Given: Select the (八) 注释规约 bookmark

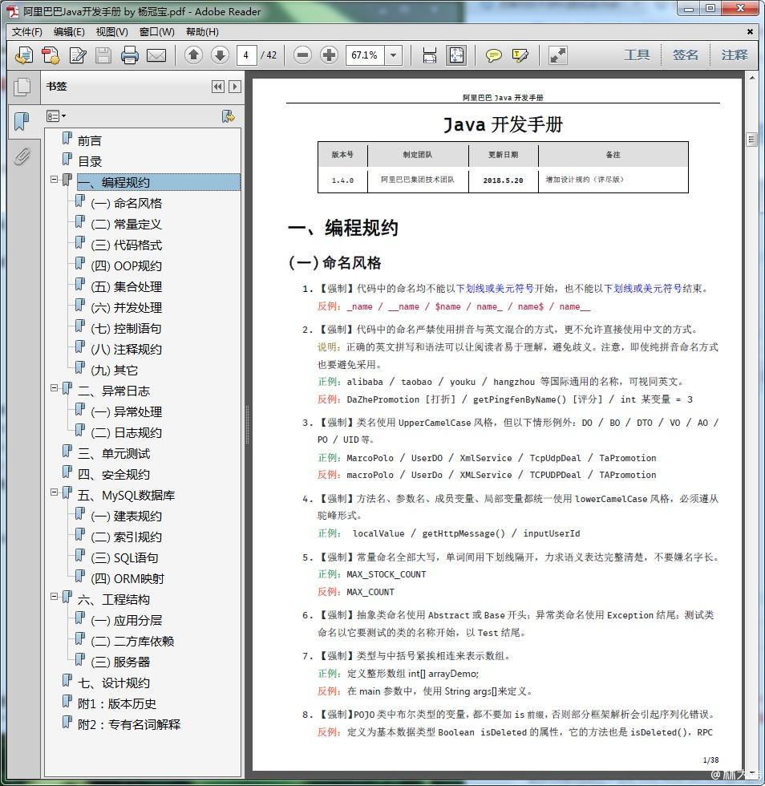Looking at the screenshot, I should click(127, 349).
